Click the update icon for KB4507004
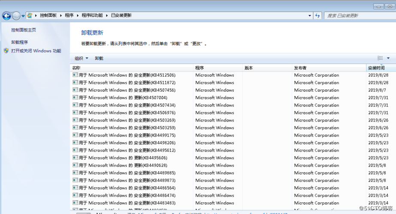Screen dimensions: 396x214 [x=75, y=98]
